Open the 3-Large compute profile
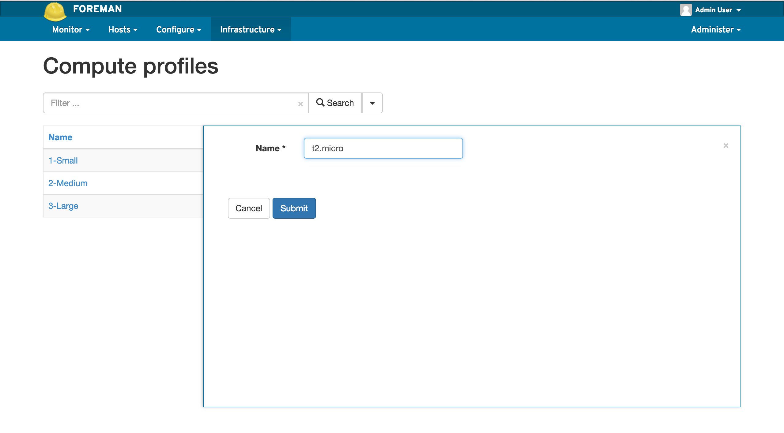This screenshot has height=433, width=784. pyautogui.click(x=63, y=206)
